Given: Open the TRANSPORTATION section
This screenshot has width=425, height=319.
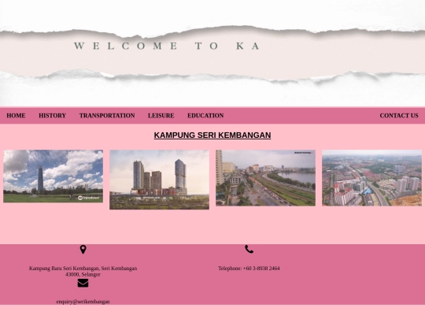Looking at the screenshot, I should coord(107,116).
